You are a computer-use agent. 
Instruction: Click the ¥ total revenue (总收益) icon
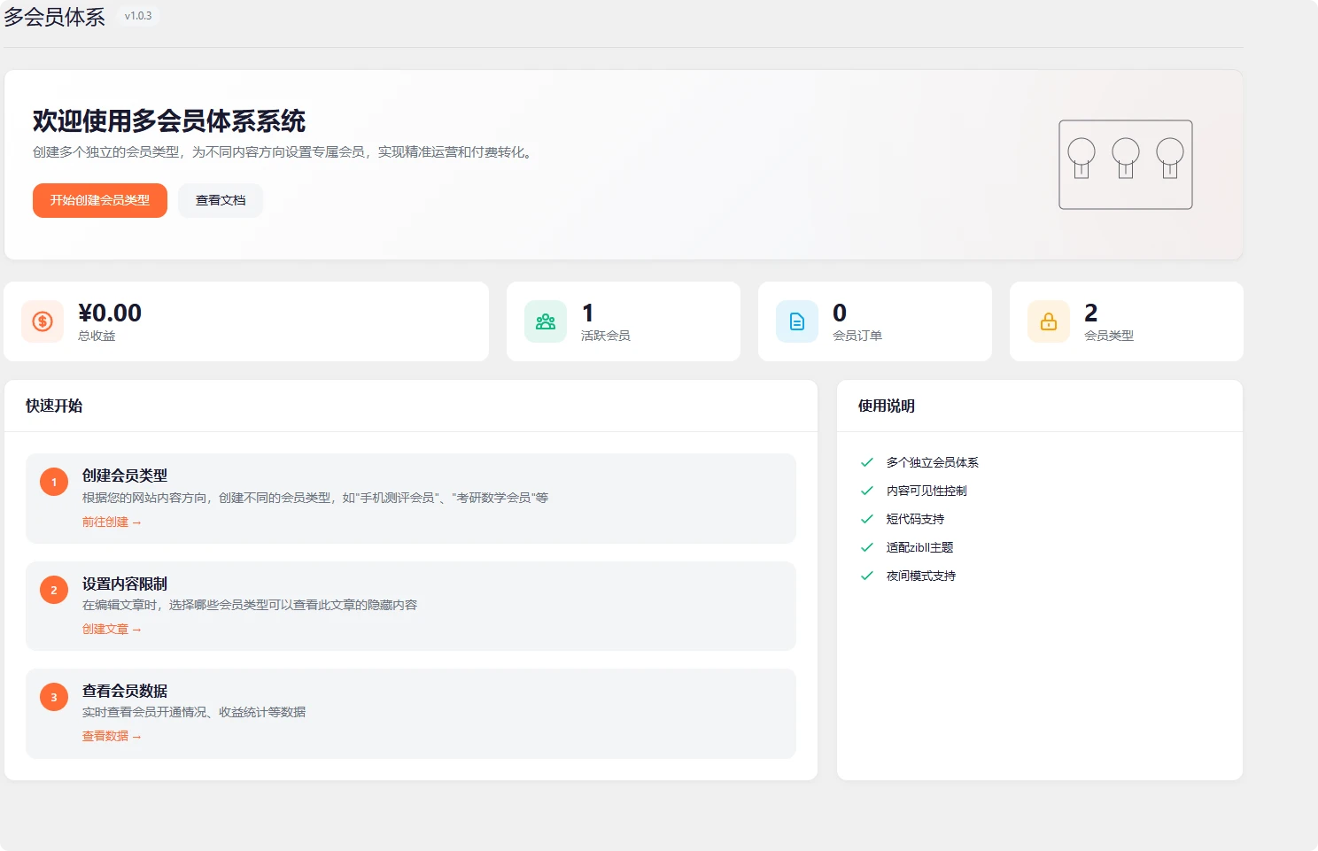point(42,321)
